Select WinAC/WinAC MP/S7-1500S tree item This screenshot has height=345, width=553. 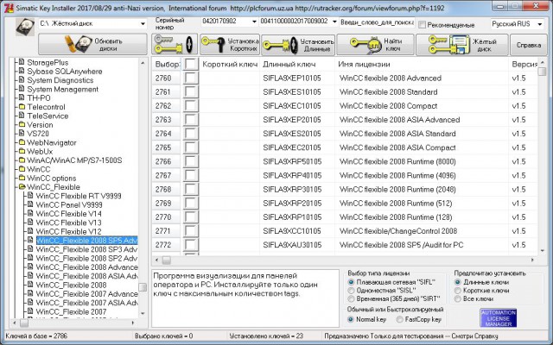tap(74, 160)
